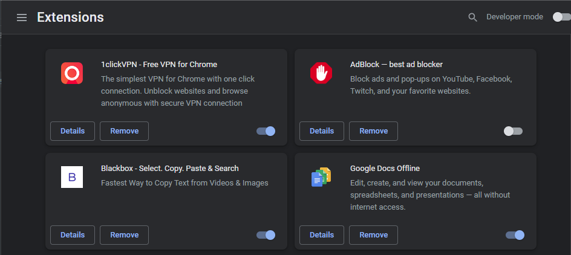The image size is (571, 255).
Task: Remove the 1clickVPN extension
Action: click(x=124, y=131)
